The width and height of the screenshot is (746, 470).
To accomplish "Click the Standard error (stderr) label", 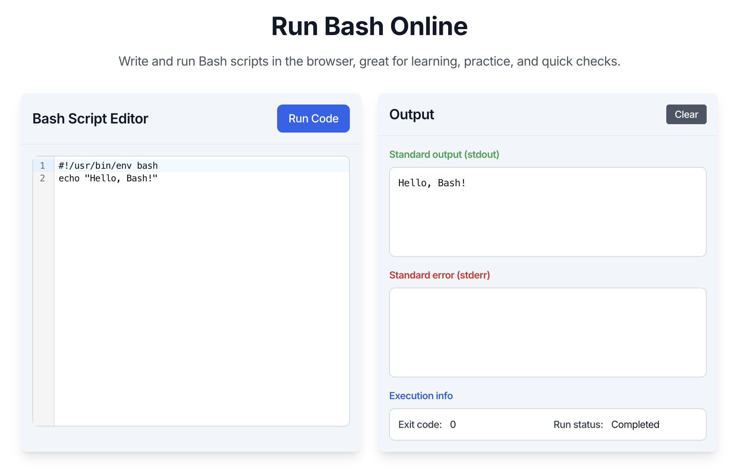I will coord(439,275).
